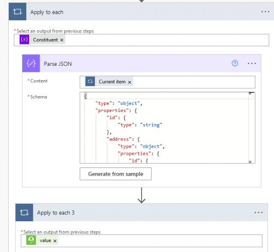This screenshot has width=274, height=252.
Task: Remove the value token
Action: click(55, 241)
